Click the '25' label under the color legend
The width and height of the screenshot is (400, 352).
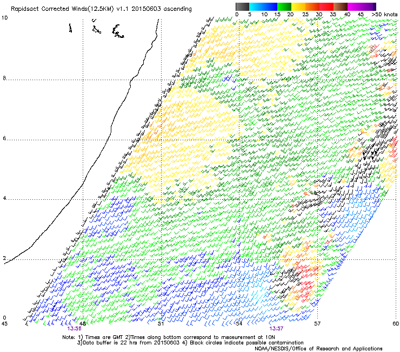tap(305, 14)
